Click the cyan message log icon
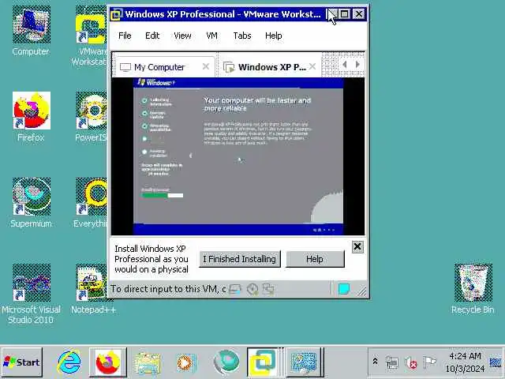The image size is (505, 379). [x=344, y=289]
